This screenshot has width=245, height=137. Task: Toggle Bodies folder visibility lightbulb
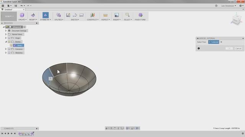coord(9,42)
